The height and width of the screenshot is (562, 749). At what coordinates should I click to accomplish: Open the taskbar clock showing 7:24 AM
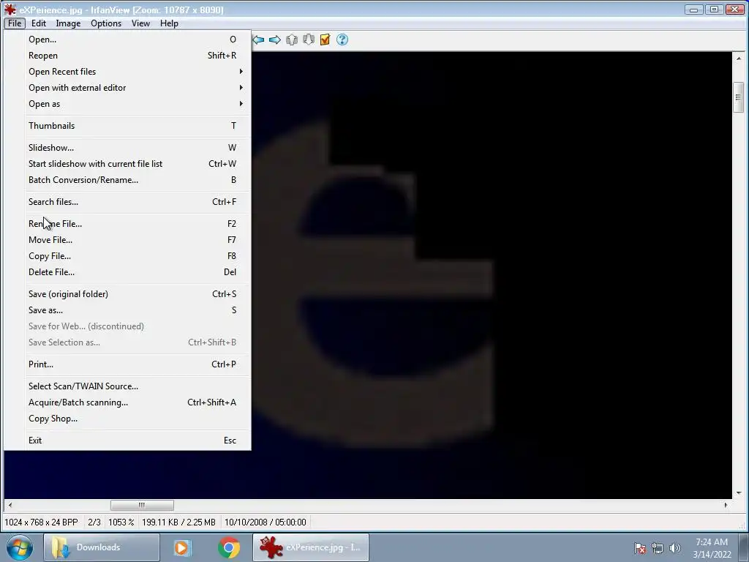(x=712, y=548)
